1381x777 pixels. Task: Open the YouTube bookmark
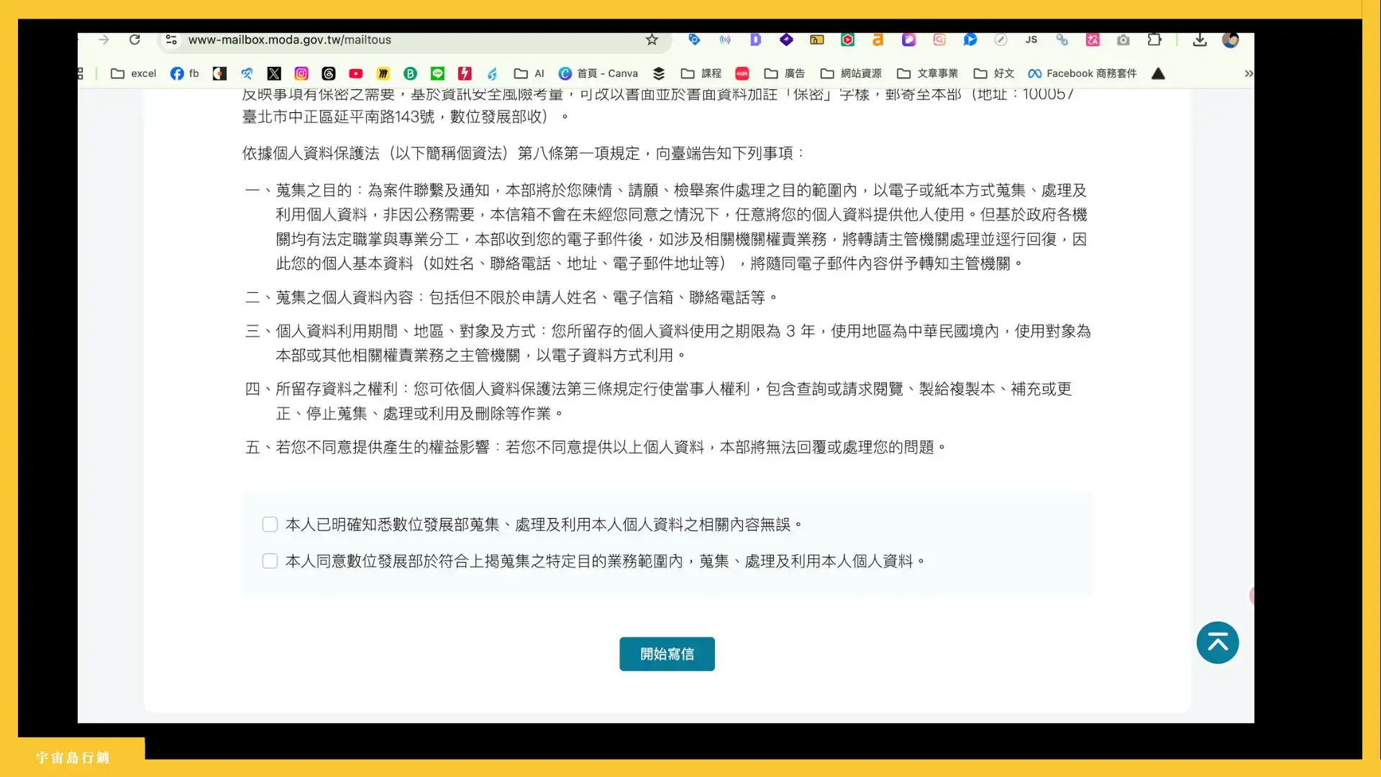coord(356,73)
